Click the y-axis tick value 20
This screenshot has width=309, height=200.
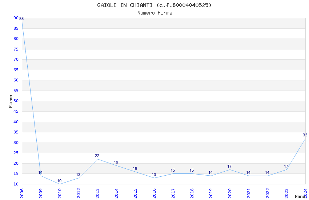pos(16,163)
